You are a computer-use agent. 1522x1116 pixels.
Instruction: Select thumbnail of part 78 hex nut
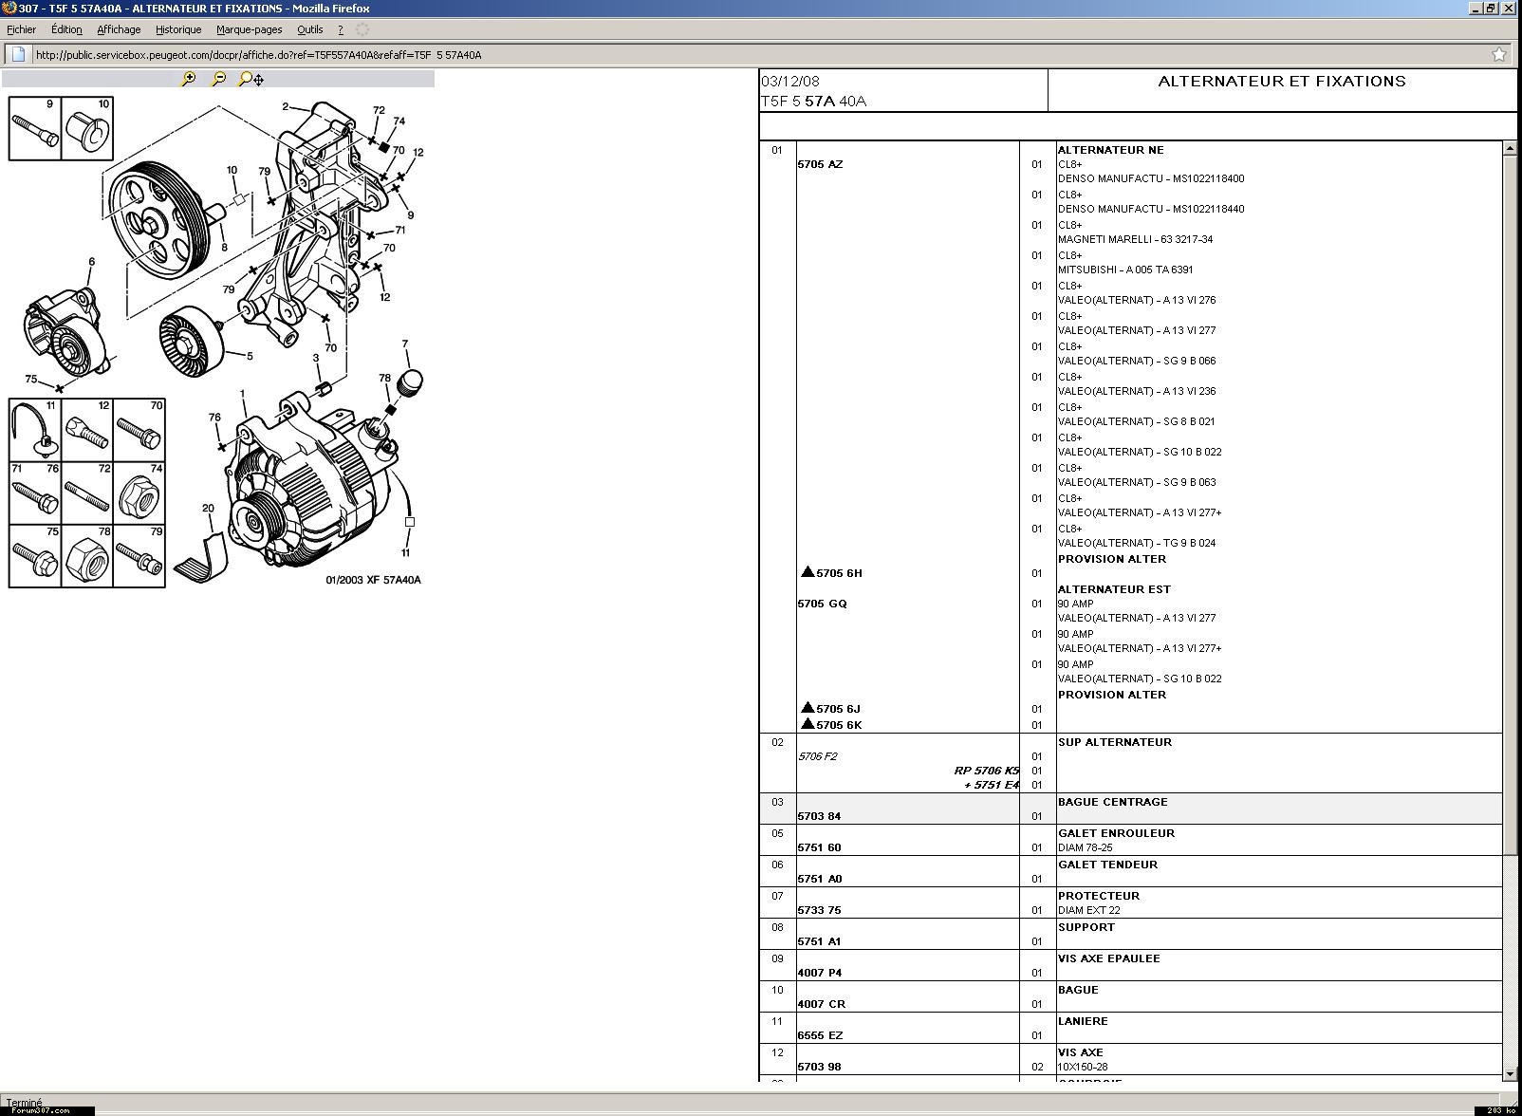[x=87, y=556]
